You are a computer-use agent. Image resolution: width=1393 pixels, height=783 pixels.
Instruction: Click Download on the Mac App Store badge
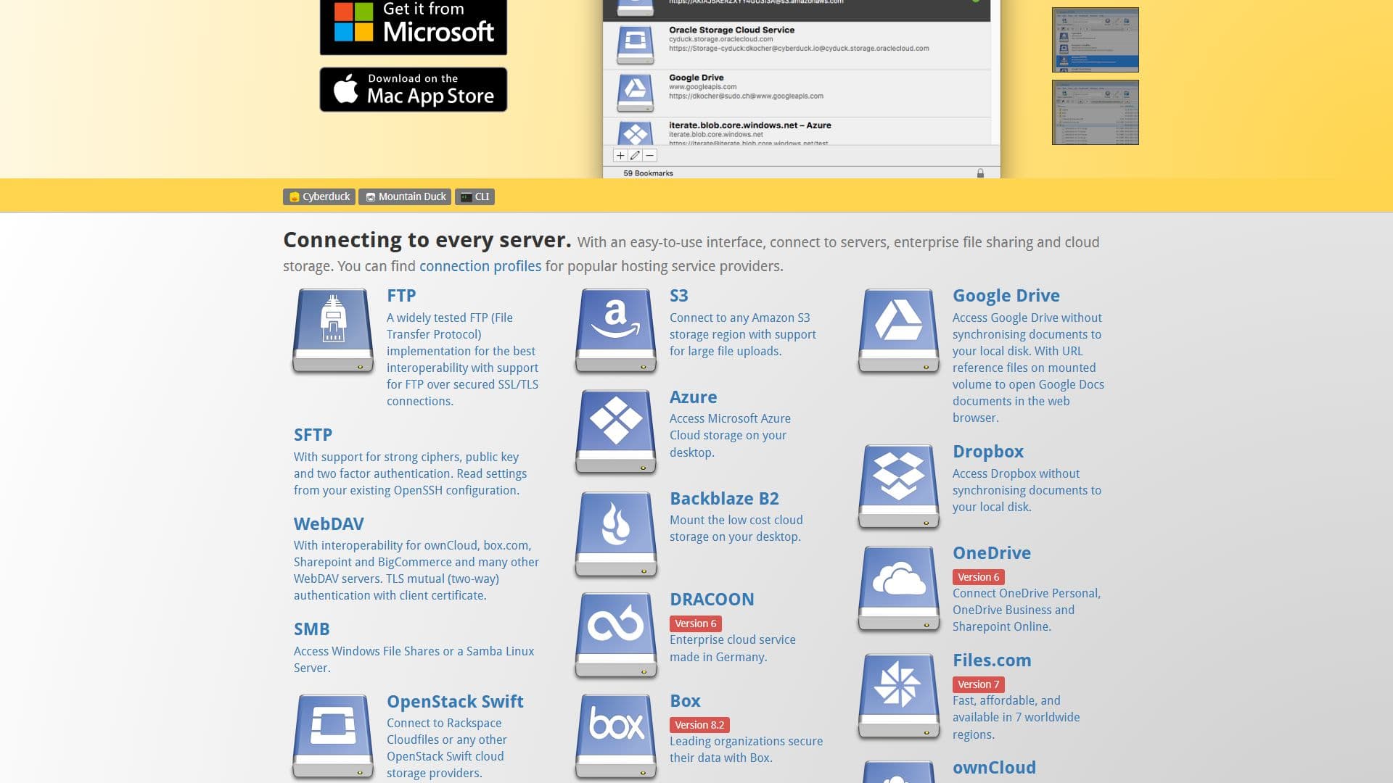(414, 90)
